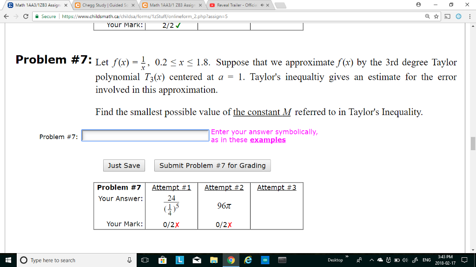Click the zoom magnifier icon in the address bar

(427, 16)
